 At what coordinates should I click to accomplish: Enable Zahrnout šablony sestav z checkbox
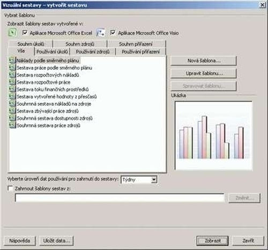click(11, 188)
